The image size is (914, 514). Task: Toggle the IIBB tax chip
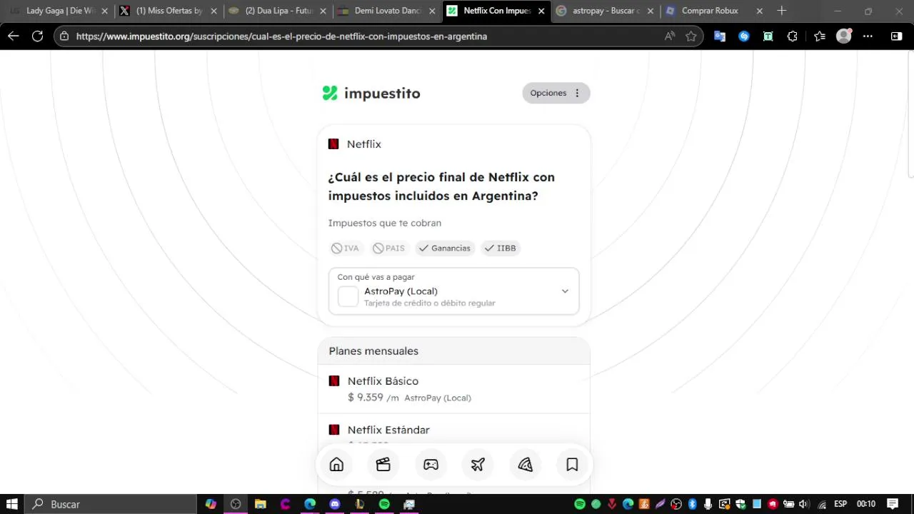pyautogui.click(x=500, y=248)
